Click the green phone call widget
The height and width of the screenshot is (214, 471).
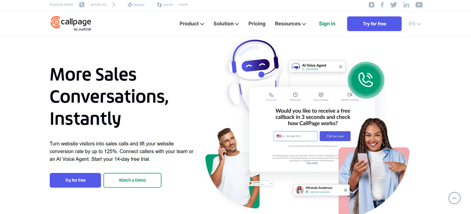tap(366, 80)
